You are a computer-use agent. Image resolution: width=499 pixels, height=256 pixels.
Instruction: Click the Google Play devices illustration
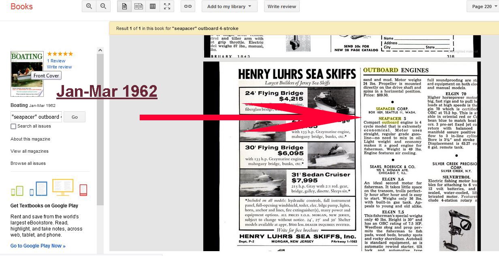tap(49, 188)
